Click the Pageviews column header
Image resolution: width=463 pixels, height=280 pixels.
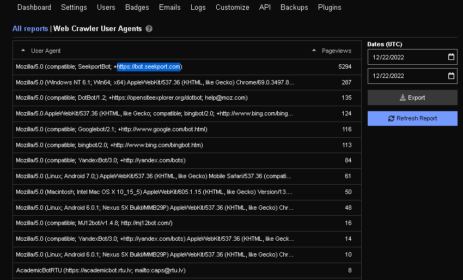337,51
